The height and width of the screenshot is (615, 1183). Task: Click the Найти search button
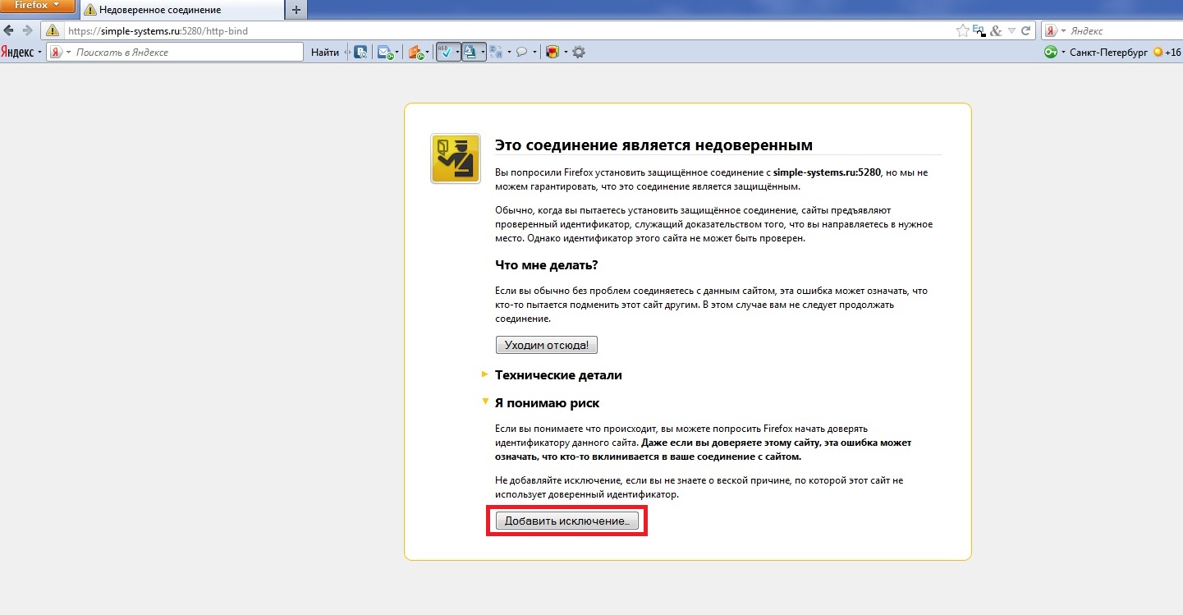pos(325,52)
